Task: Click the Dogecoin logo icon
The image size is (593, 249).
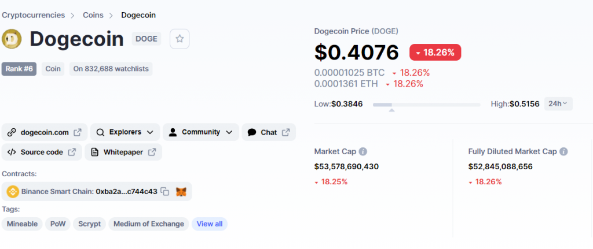Action: [12, 39]
